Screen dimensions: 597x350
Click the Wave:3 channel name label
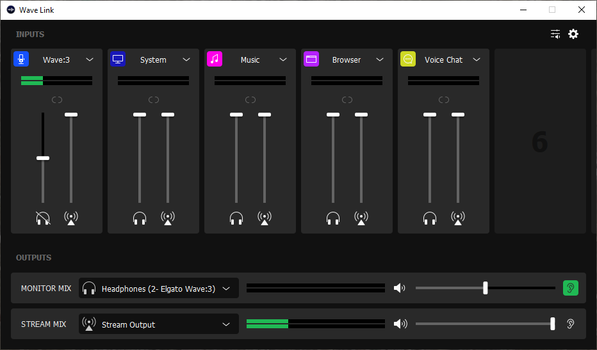click(x=56, y=60)
